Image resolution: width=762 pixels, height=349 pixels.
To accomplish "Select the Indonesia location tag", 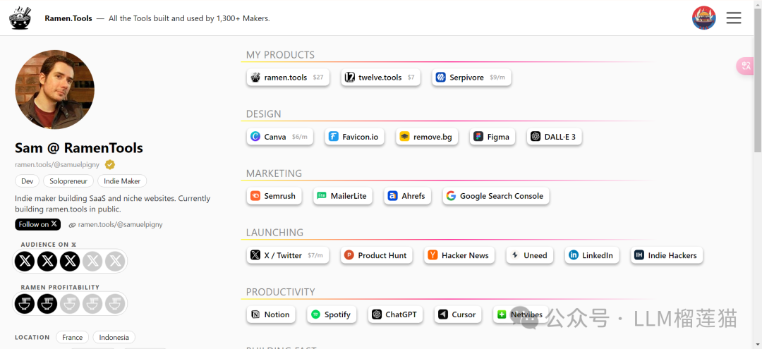I will pyautogui.click(x=114, y=337).
